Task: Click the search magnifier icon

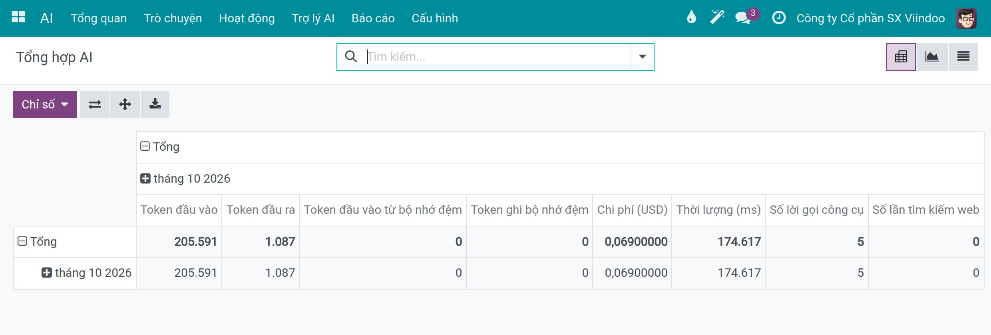Action: pos(351,57)
